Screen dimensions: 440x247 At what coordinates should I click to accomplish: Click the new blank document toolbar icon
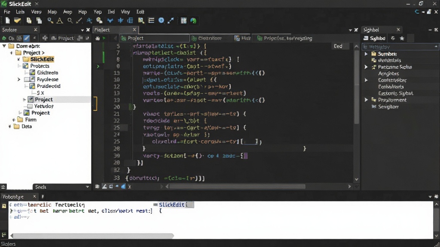point(8,21)
